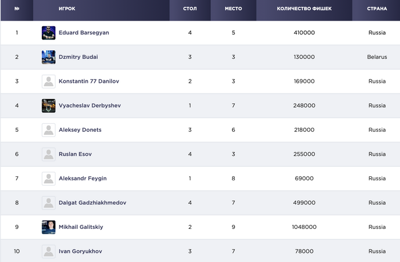
Task: Click Mikhail Galitskiy's avatar photo
Action: point(49,227)
